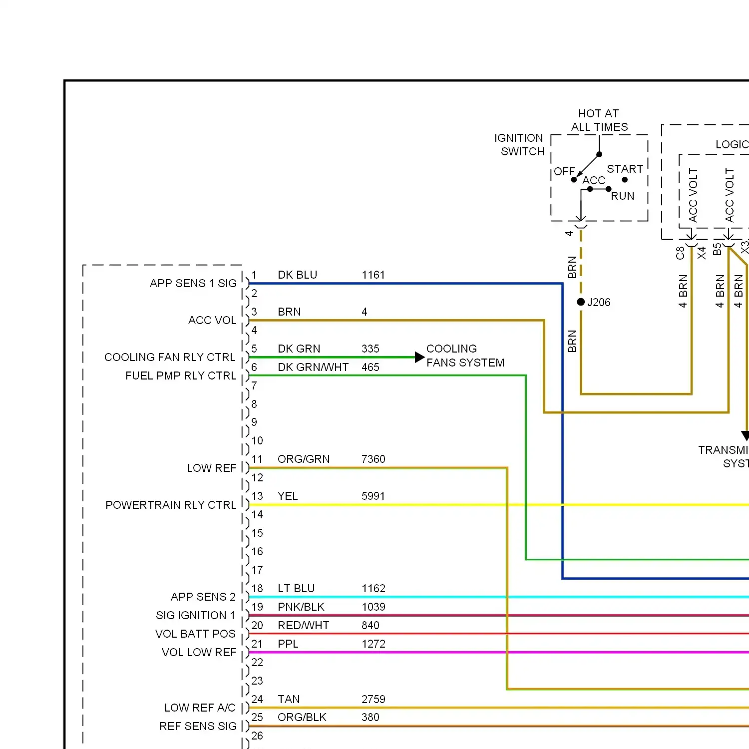The height and width of the screenshot is (749, 749).
Task: Click the RUN switch position
Action: pos(623,196)
